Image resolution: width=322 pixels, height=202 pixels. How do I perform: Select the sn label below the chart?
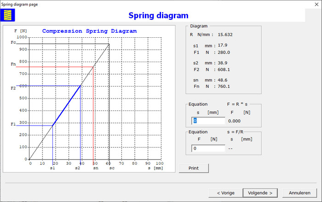click(x=95, y=168)
